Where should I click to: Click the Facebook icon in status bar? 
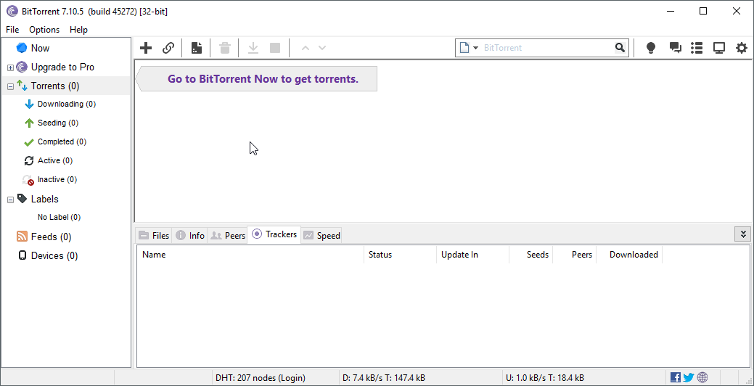pos(676,377)
